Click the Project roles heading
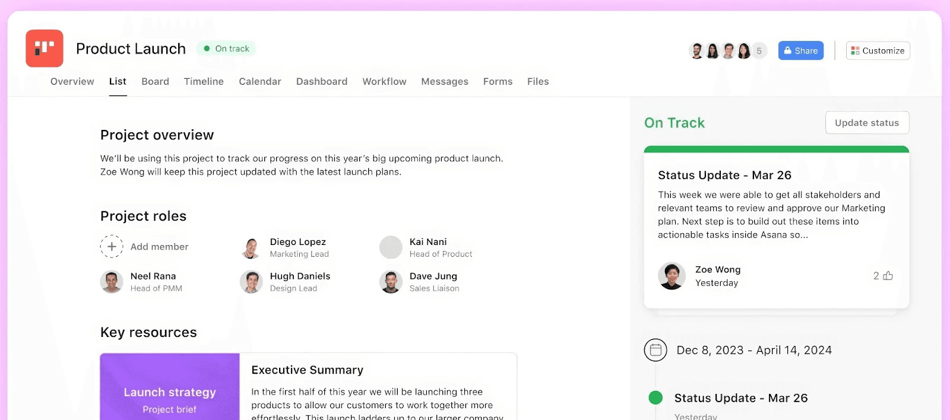The width and height of the screenshot is (950, 420). [x=143, y=216]
